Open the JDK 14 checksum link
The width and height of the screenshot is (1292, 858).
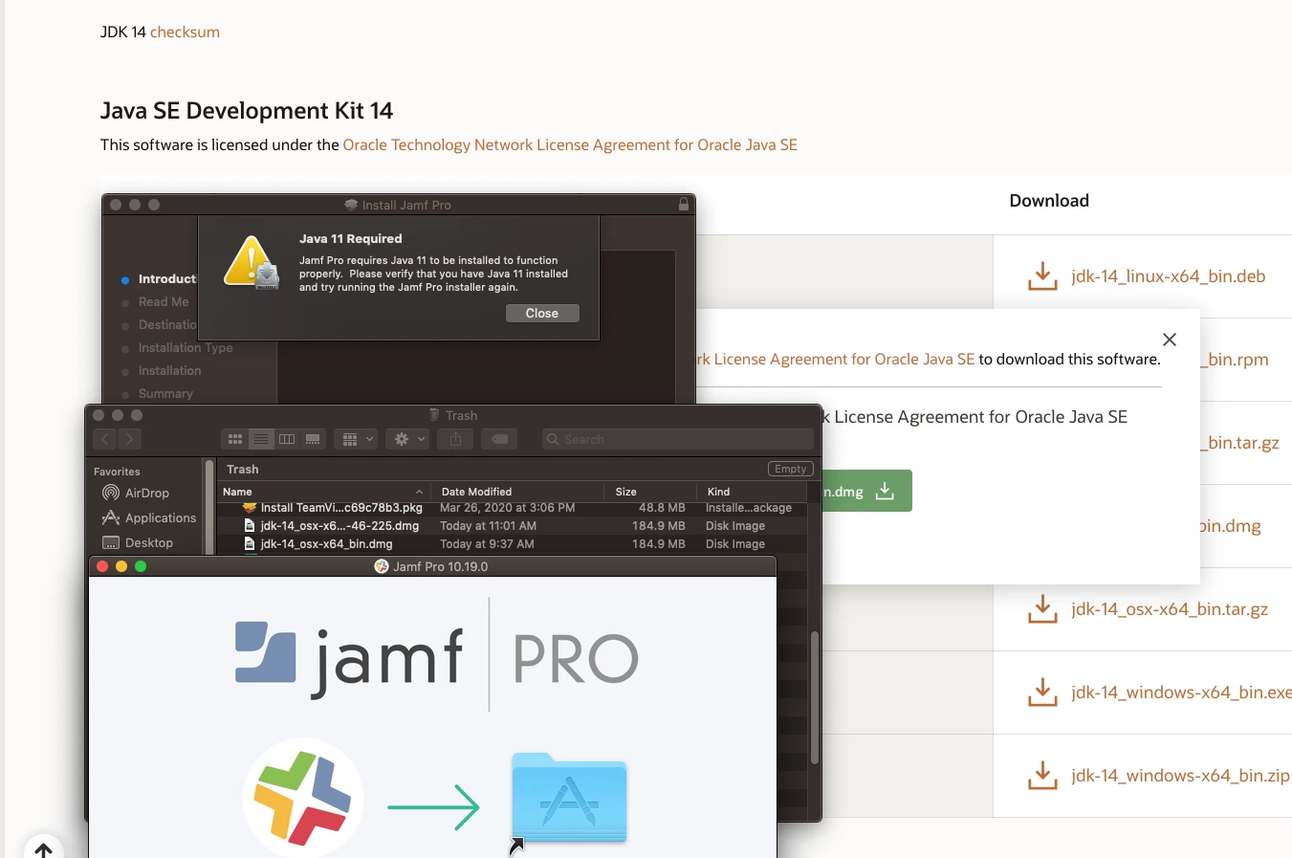click(x=185, y=32)
